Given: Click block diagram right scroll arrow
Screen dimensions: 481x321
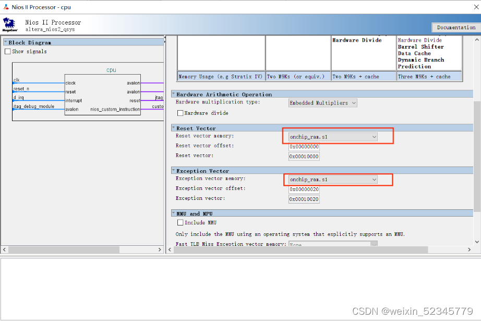Looking at the screenshot, I should (160, 249).
